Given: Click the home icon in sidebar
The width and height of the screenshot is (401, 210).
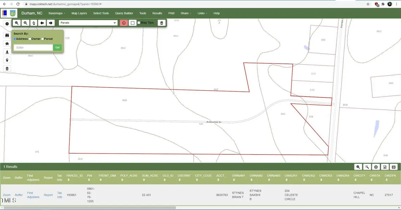Looking at the screenshot, I should [7, 43].
